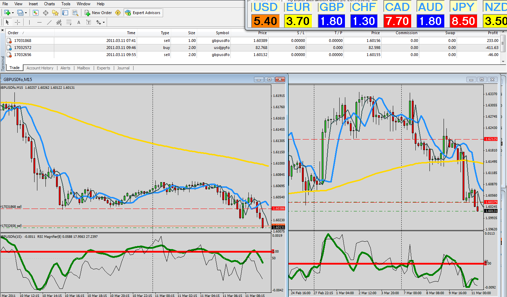Switch to the Experts tab

(x=104, y=68)
